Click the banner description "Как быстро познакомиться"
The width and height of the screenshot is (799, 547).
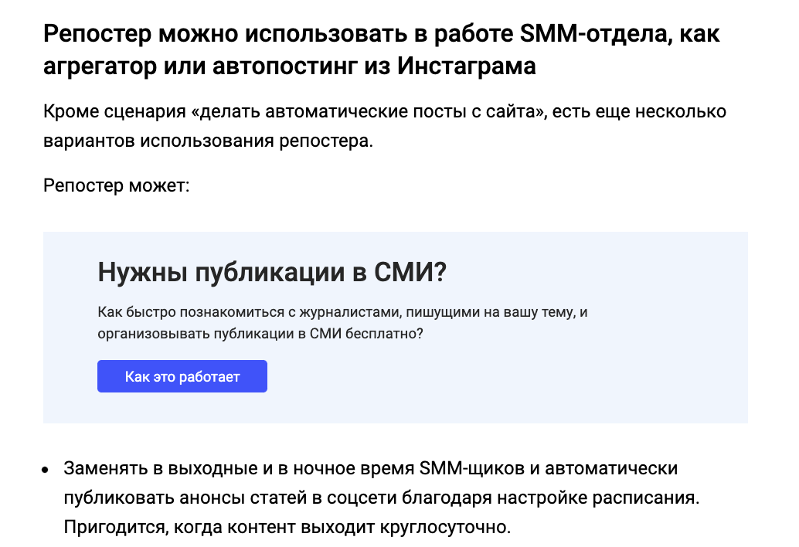pyautogui.click(x=342, y=323)
